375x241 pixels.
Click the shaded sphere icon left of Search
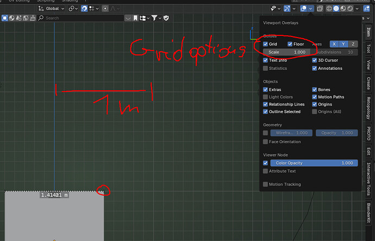(x=12, y=18)
